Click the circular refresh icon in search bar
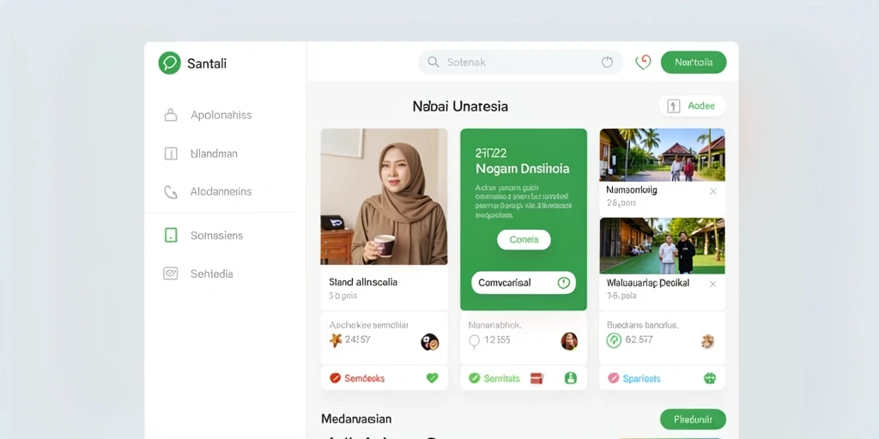This screenshot has height=439, width=879. tap(607, 62)
